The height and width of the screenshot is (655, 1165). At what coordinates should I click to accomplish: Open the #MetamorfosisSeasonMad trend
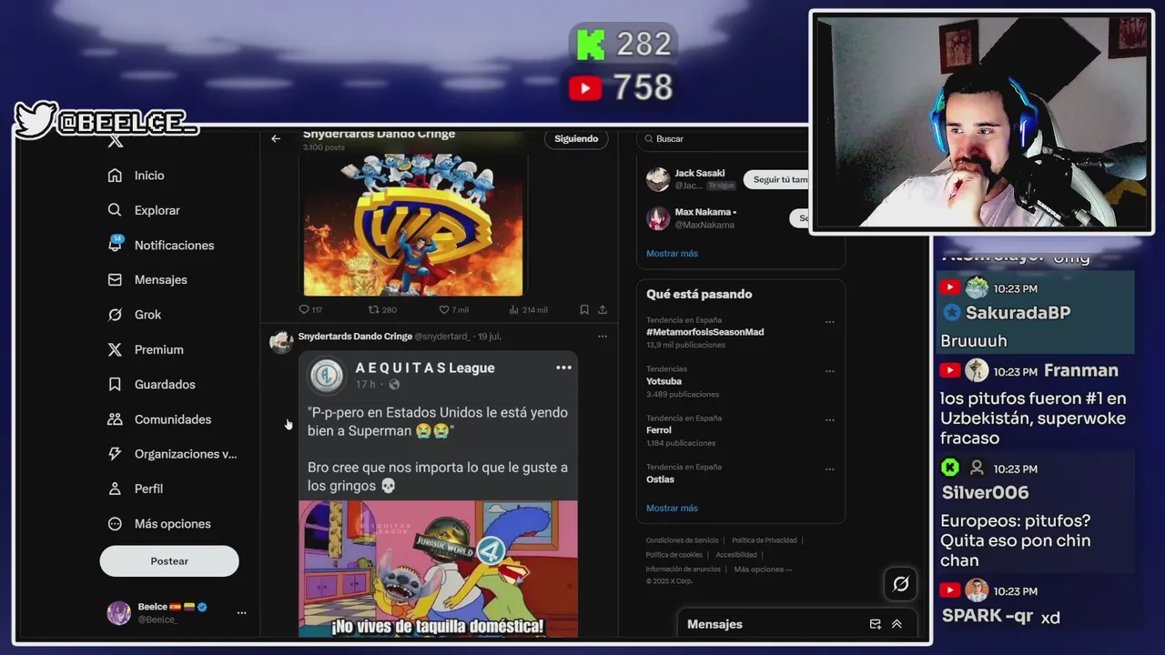point(705,332)
